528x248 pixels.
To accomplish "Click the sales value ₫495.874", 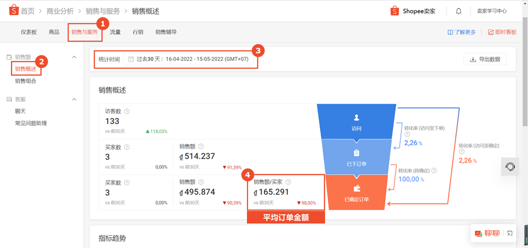I will 197,192.
